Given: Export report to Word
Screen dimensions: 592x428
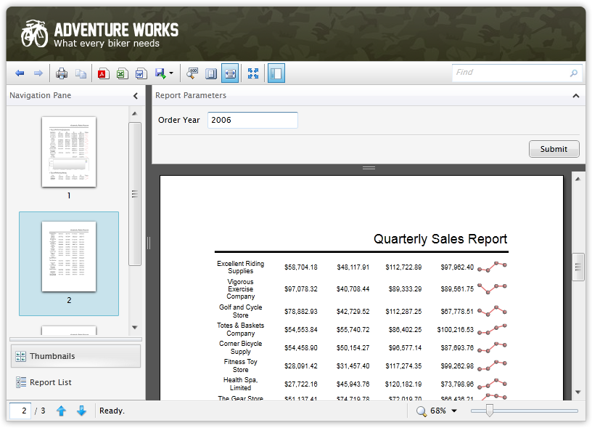Looking at the screenshot, I should [141, 73].
